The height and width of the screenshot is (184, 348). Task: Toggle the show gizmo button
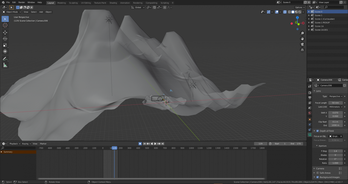tap(269, 12)
